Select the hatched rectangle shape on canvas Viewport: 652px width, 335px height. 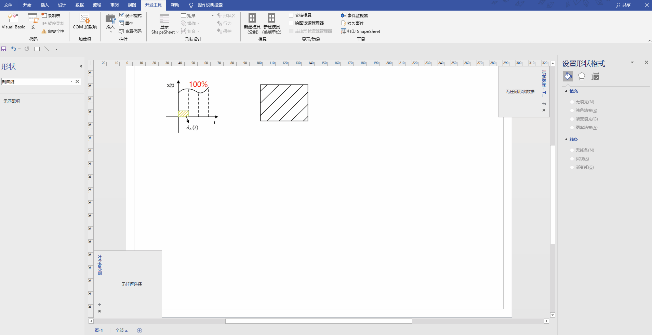[x=284, y=103]
